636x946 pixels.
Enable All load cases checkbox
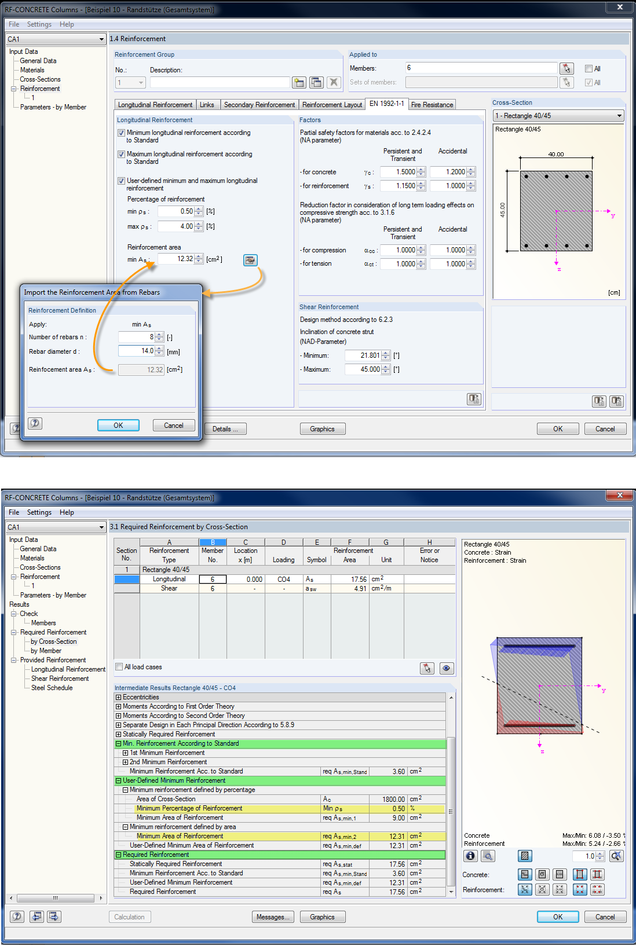(119, 666)
